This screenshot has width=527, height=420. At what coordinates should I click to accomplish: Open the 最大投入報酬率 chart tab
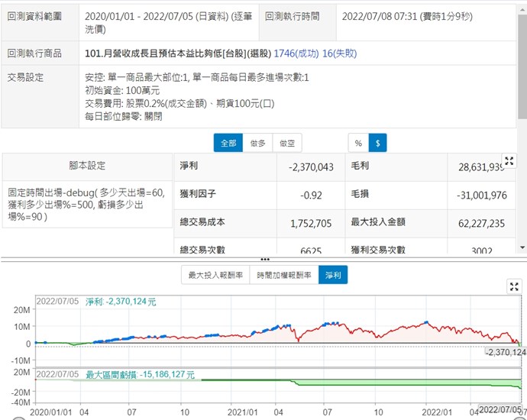coord(216,275)
